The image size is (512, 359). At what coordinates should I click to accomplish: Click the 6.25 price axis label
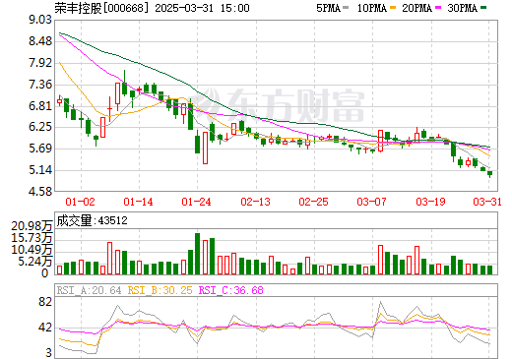[40, 127]
